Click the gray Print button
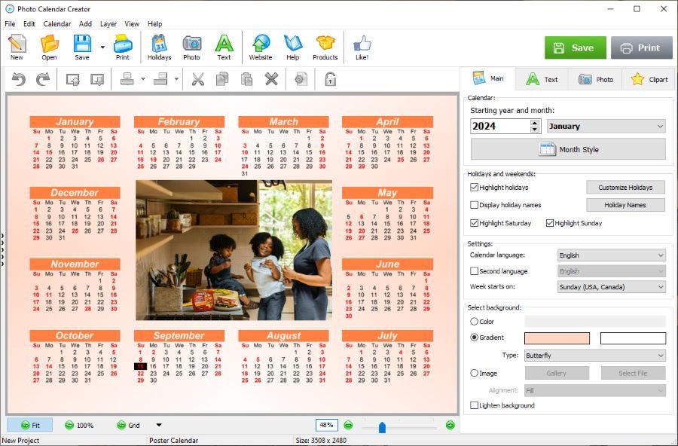 click(642, 47)
